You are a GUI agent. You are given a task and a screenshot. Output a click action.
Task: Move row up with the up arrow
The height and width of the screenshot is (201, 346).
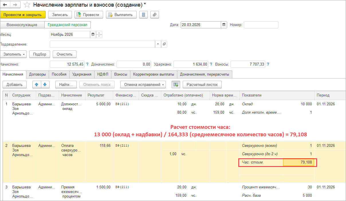pyautogui.click(x=37, y=84)
